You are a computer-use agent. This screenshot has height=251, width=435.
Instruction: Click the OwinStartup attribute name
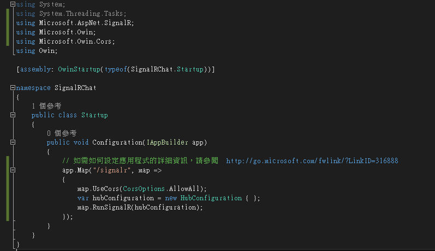tap(79, 69)
